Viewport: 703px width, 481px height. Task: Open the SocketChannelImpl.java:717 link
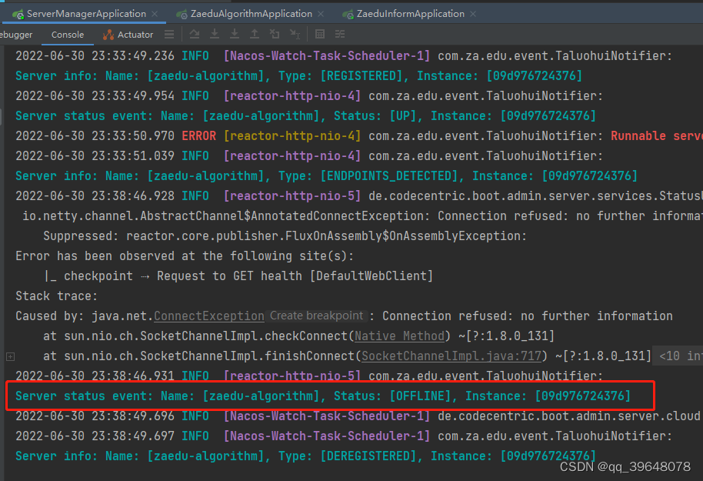[451, 356]
